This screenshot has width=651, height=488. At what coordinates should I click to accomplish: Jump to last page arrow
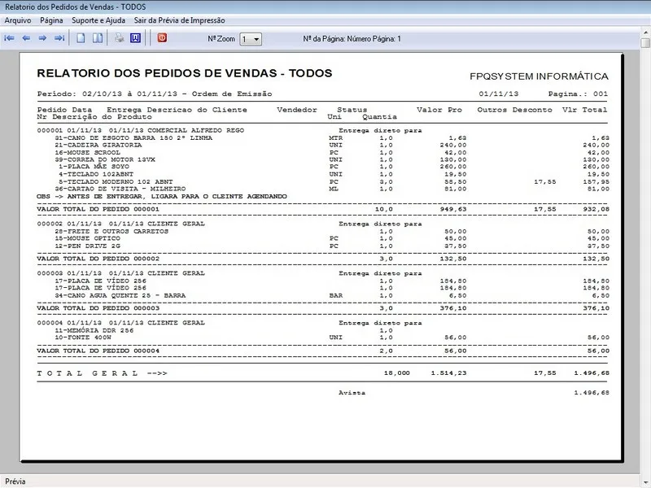tap(59, 38)
